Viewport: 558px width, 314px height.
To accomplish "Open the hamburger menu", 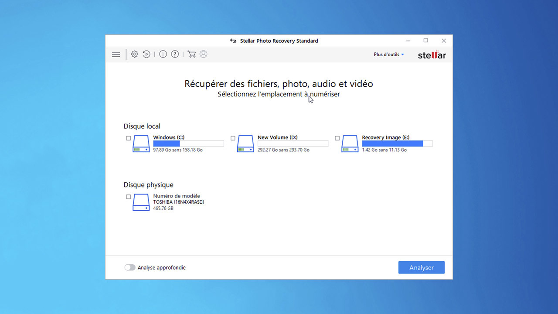I will pyautogui.click(x=116, y=55).
